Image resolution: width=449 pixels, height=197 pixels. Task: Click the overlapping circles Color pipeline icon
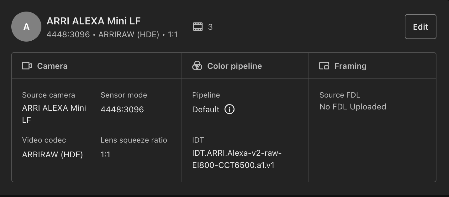pyautogui.click(x=197, y=66)
